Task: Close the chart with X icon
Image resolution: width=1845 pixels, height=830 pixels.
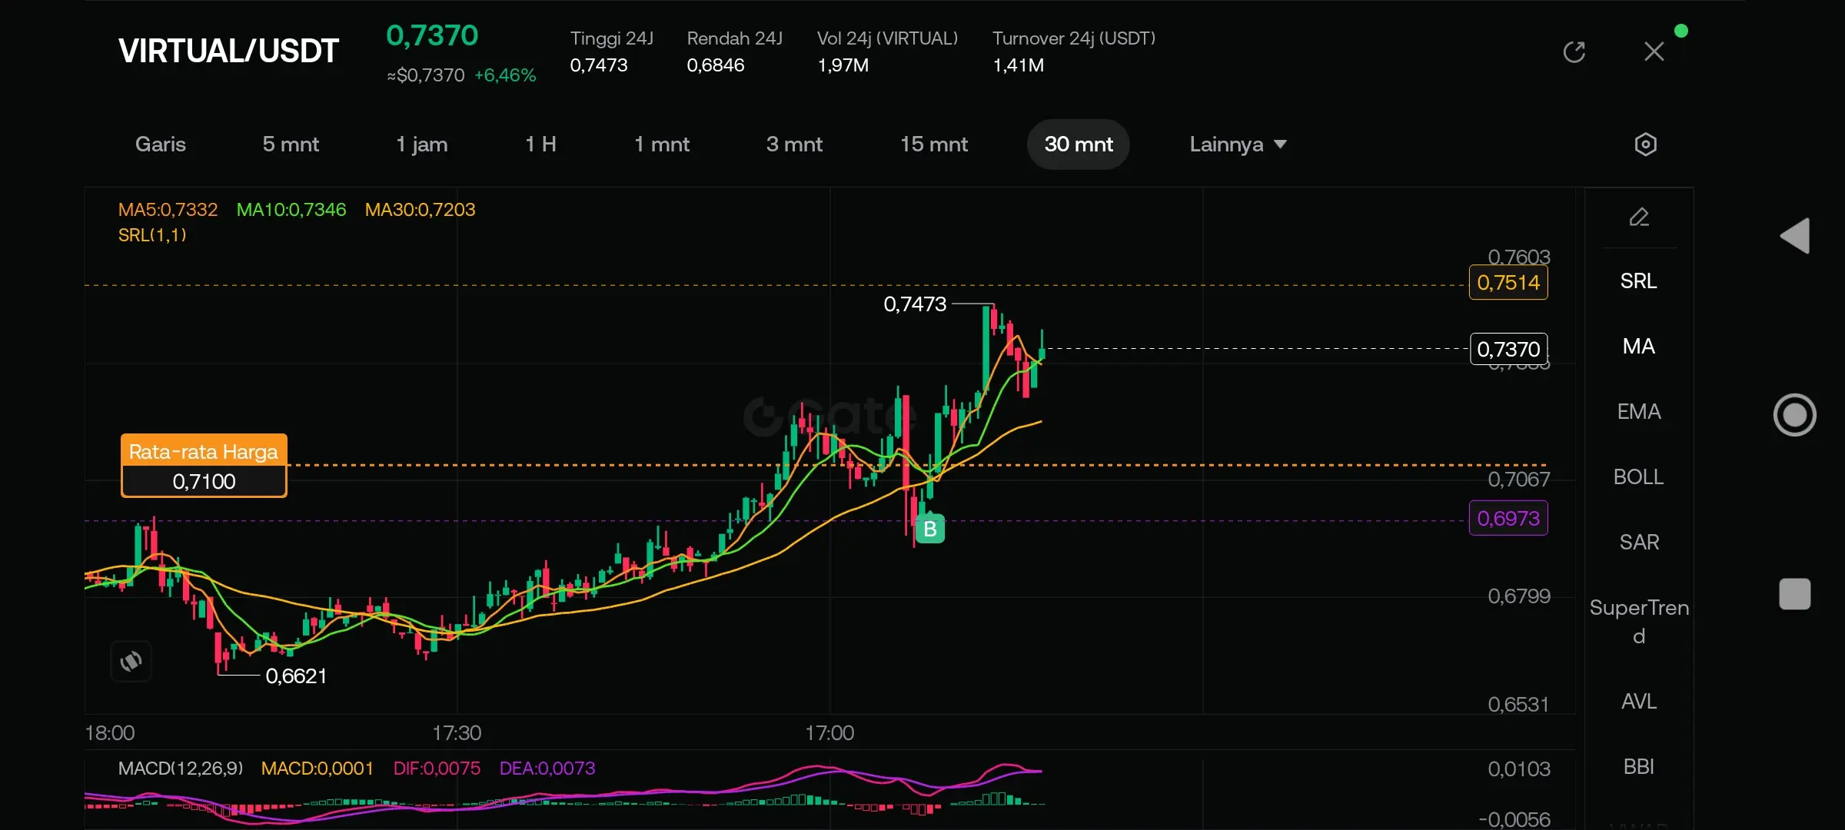Action: (x=1654, y=52)
